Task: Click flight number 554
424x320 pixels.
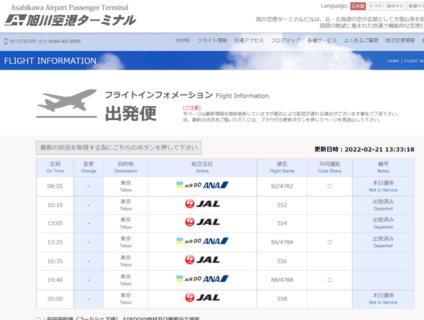Action: click(282, 223)
